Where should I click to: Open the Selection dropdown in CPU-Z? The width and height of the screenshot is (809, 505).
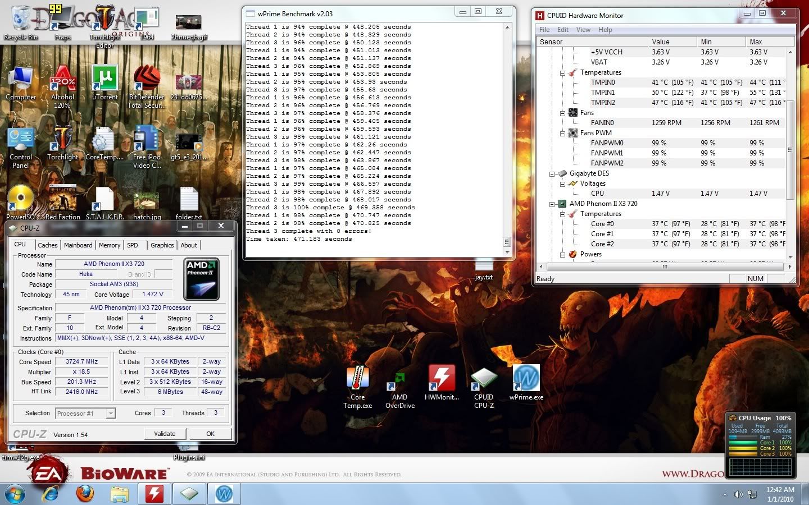click(x=111, y=414)
